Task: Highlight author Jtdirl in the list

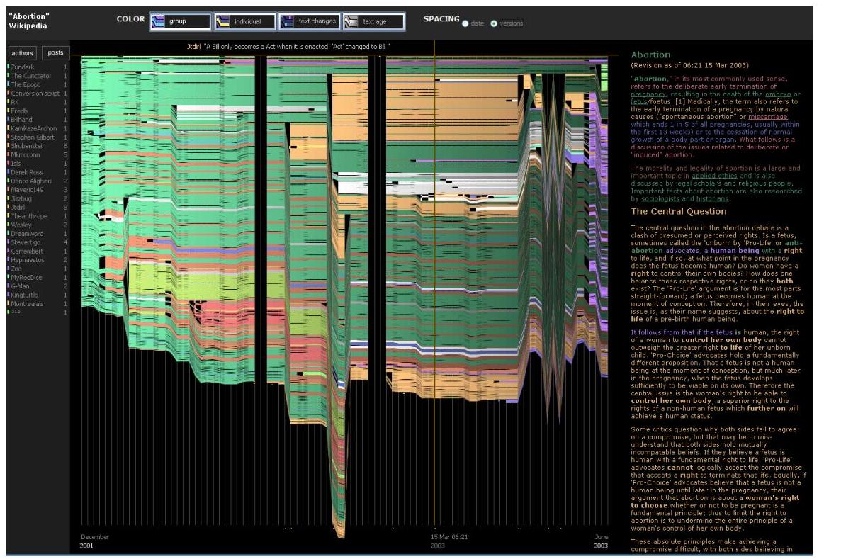Action: (x=21, y=207)
